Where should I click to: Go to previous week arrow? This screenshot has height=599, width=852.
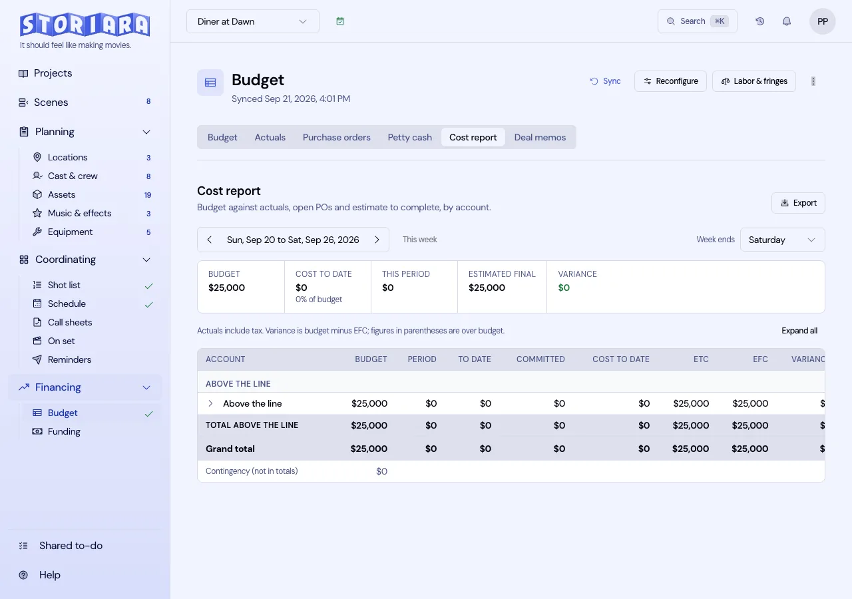point(209,240)
